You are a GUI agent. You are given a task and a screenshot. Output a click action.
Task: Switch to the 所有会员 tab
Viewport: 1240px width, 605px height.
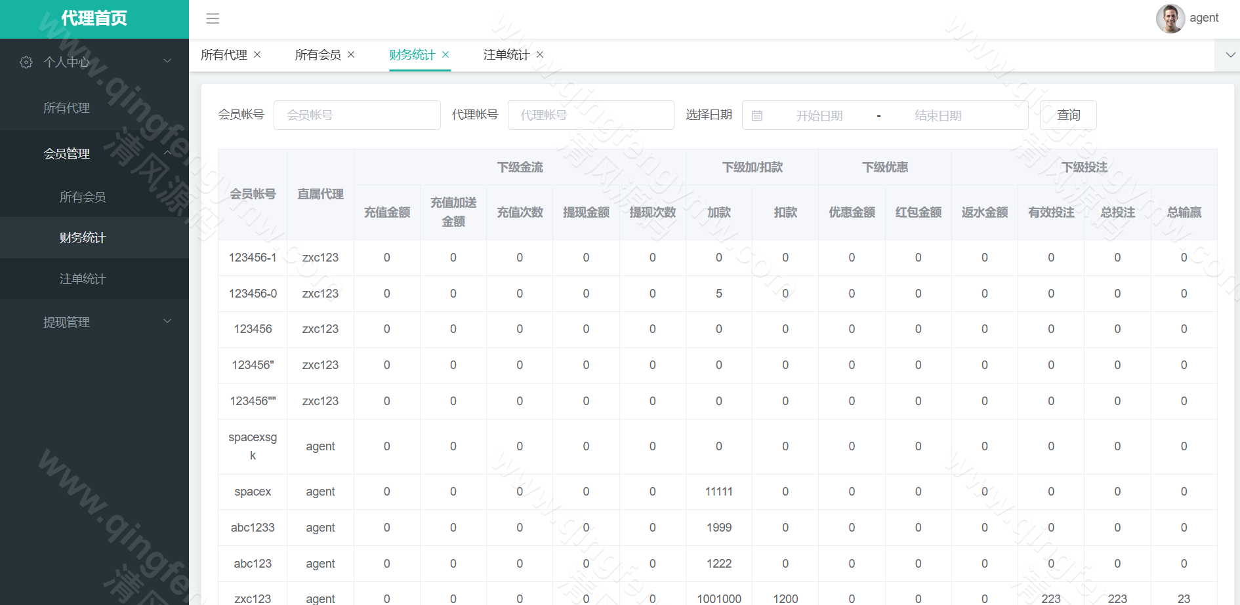coord(318,55)
